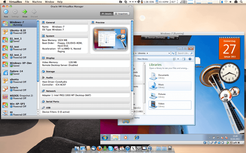
Task: Open the File menu in menu bar
Action: click(27, 2)
